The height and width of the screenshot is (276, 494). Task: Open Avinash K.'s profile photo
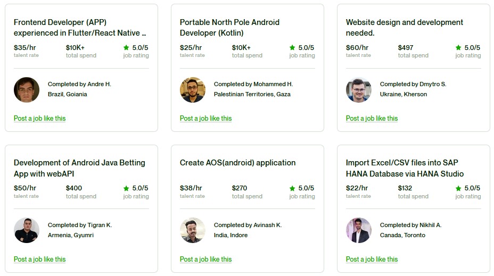[x=193, y=230]
